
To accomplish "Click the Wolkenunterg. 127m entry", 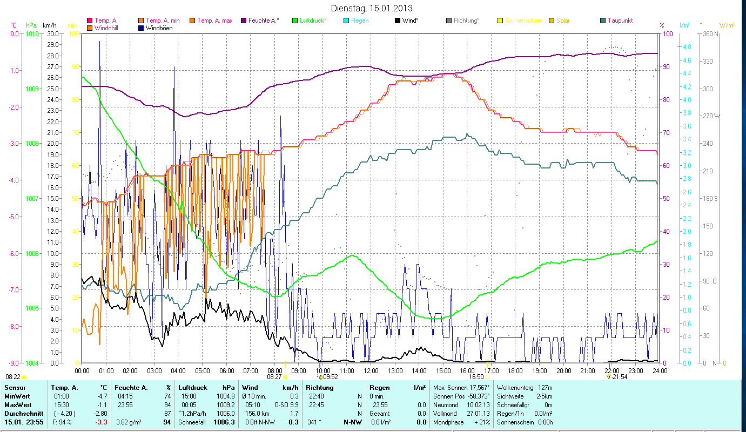I will pos(524,388).
